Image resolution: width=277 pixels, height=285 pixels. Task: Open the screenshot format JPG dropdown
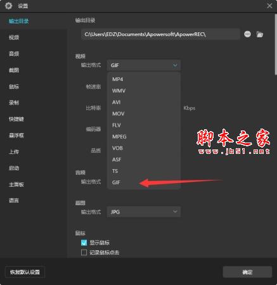(x=144, y=212)
